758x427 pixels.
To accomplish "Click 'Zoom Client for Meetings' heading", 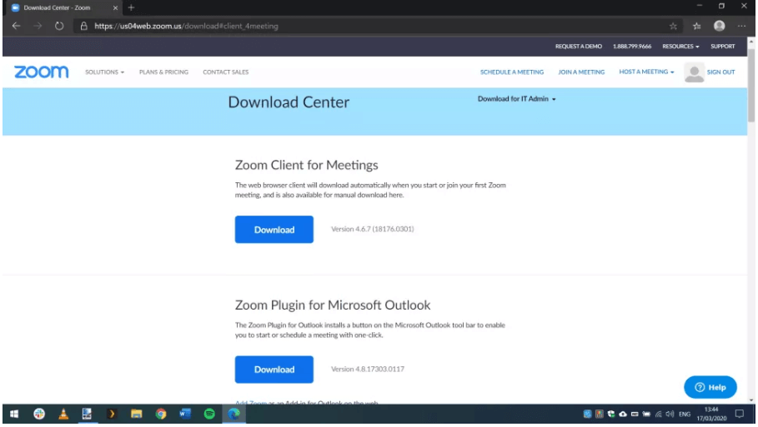I will tap(307, 165).
